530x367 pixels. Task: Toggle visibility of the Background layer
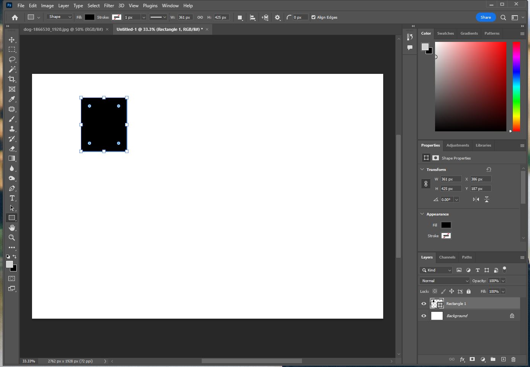point(424,316)
